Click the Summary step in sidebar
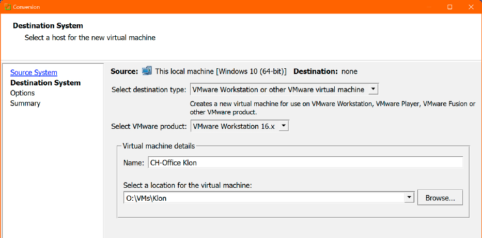This screenshot has width=482, height=238. click(25, 103)
